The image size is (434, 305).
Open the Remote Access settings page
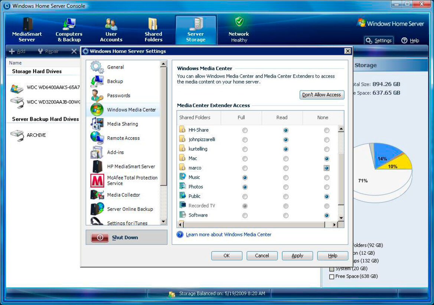tap(124, 138)
